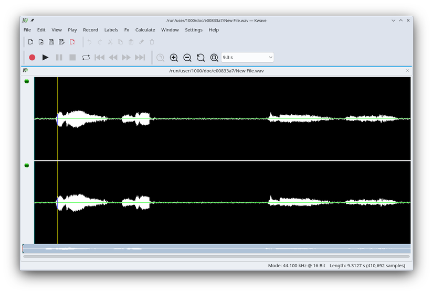Click the eraser mute selection icon
This screenshot has height=294, width=433.
pos(141,42)
